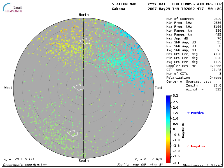Click the white arrow at skymap center
Viewport: 224px width, 168px height.
click(78, 87)
